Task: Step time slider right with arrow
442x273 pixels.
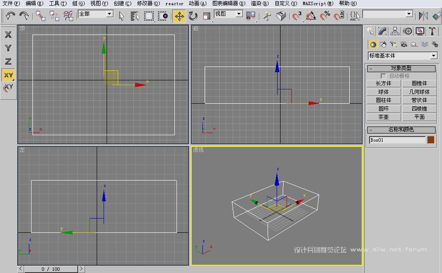Action: pyautogui.click(x=81, y=269)
